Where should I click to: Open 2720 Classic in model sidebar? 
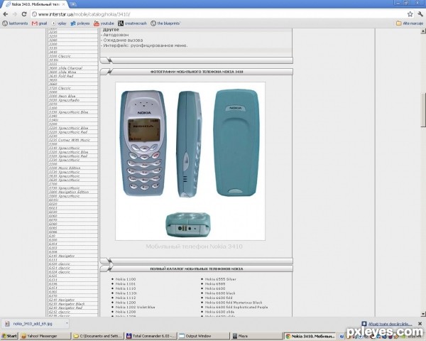(60, 88)
